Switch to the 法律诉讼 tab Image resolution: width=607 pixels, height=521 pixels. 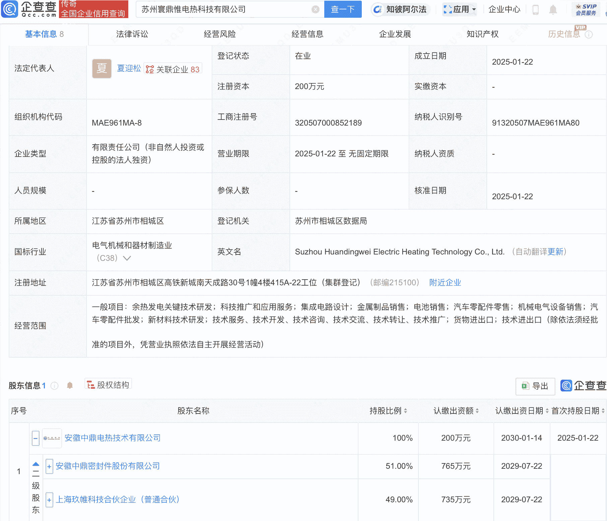[131, 34]
